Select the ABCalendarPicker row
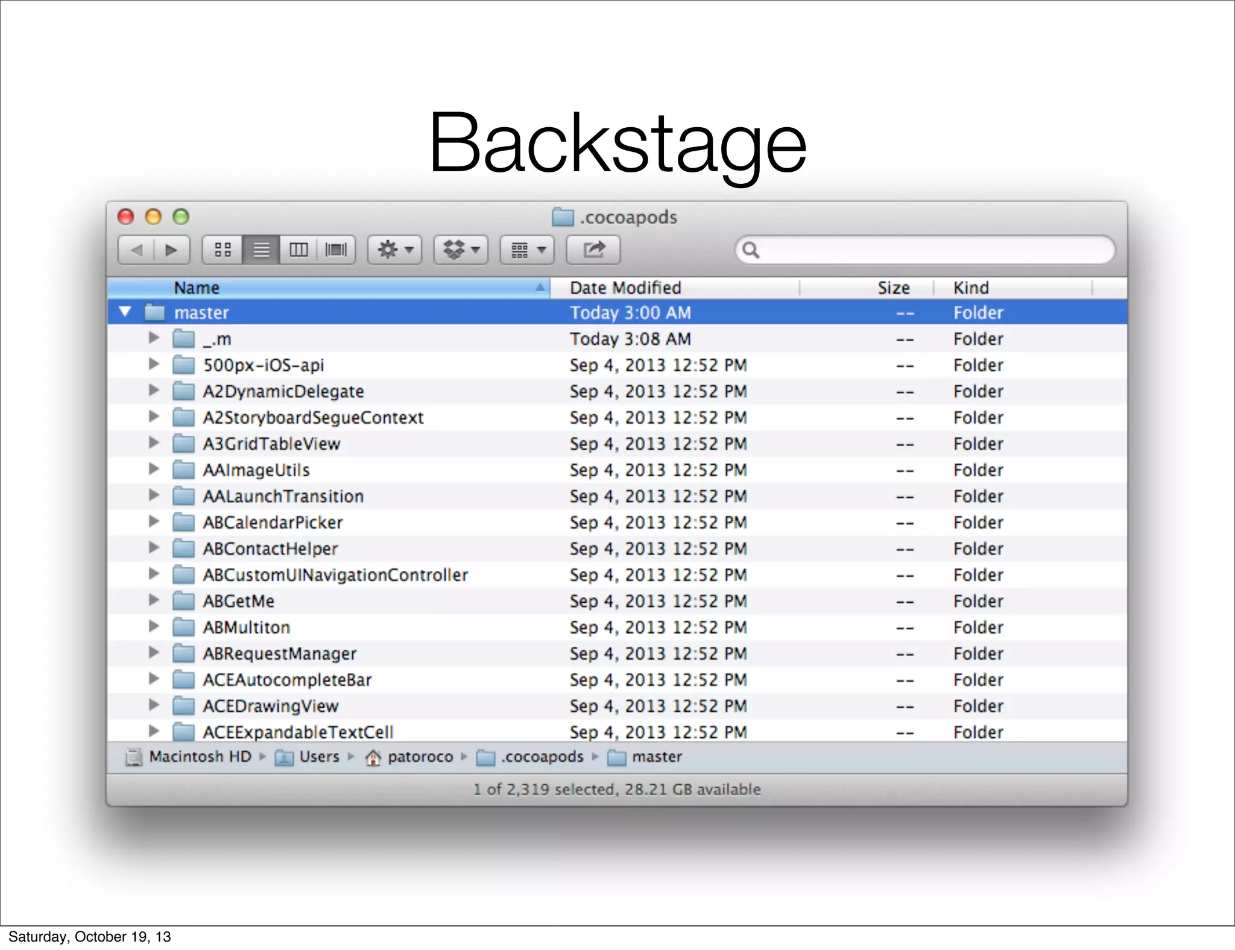Viewport: 1235px width, 950px height. [x=617, y=523]
